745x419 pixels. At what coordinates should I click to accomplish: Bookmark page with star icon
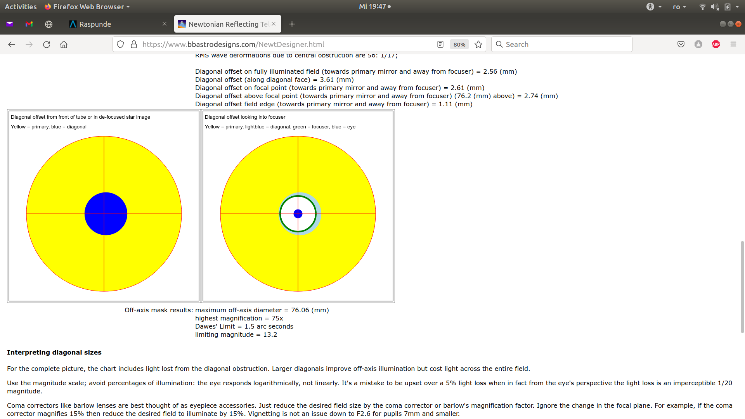tap(478, 44)
